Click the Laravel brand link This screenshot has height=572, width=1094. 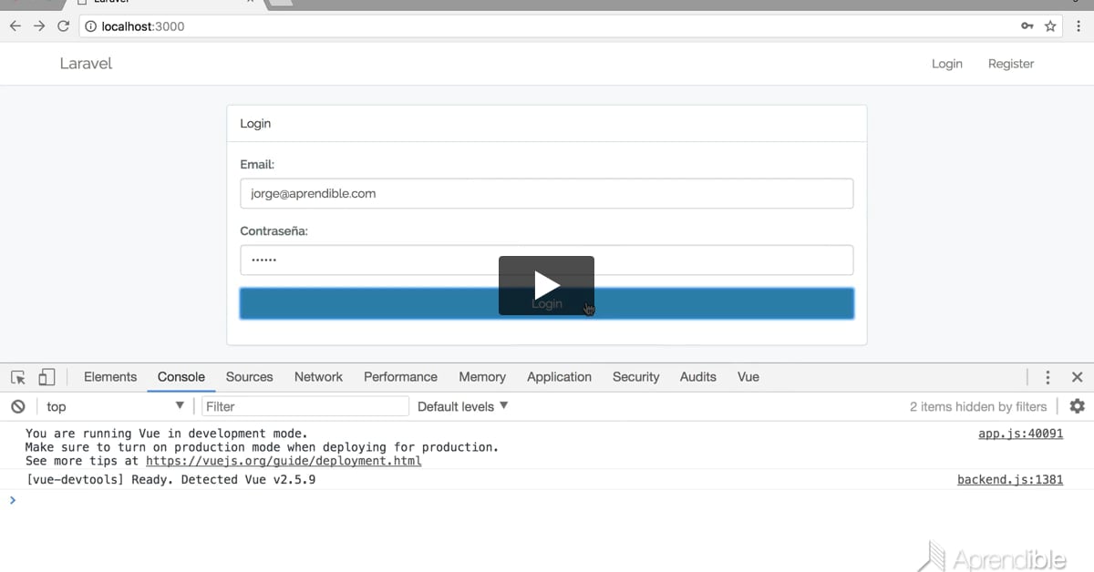pyautogui.click(x=86, y=64)
